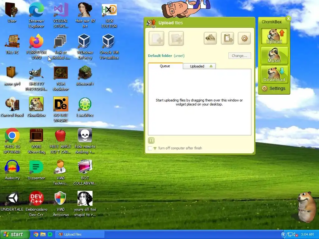Select the WWE Wrestling icon

(36, 141)
